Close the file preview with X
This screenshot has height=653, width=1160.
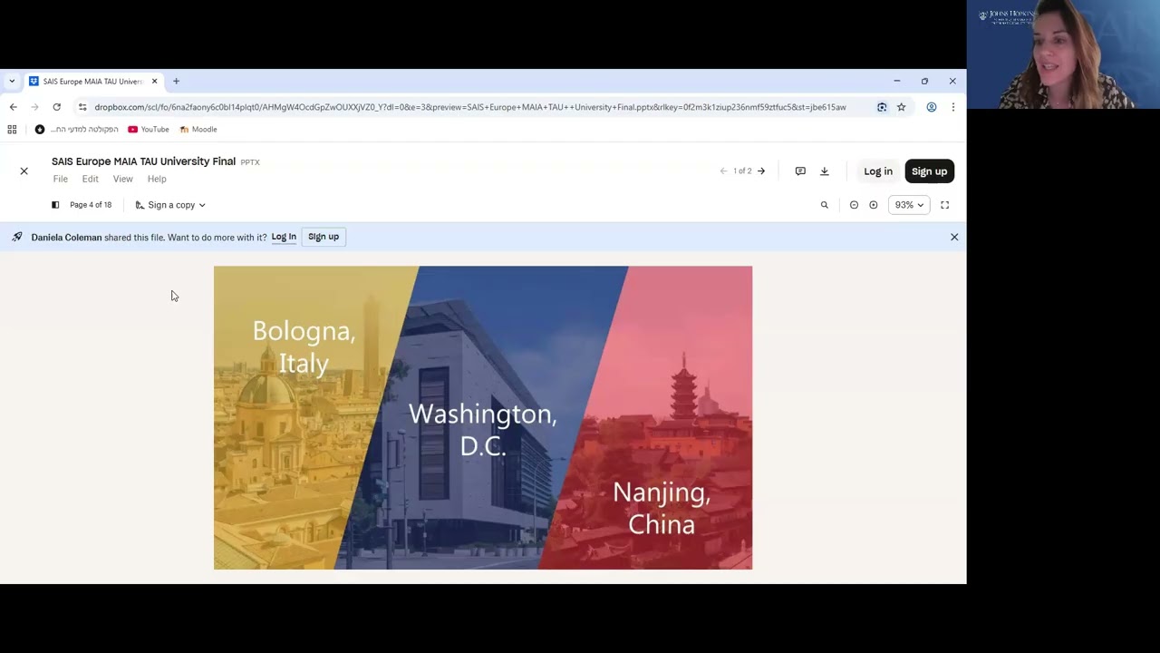click(x=24, y=171)
